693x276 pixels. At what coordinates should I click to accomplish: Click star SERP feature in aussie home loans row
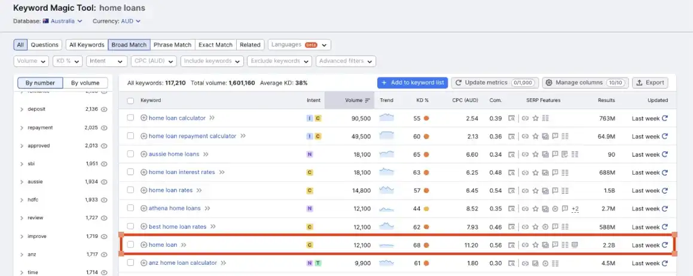535,154
